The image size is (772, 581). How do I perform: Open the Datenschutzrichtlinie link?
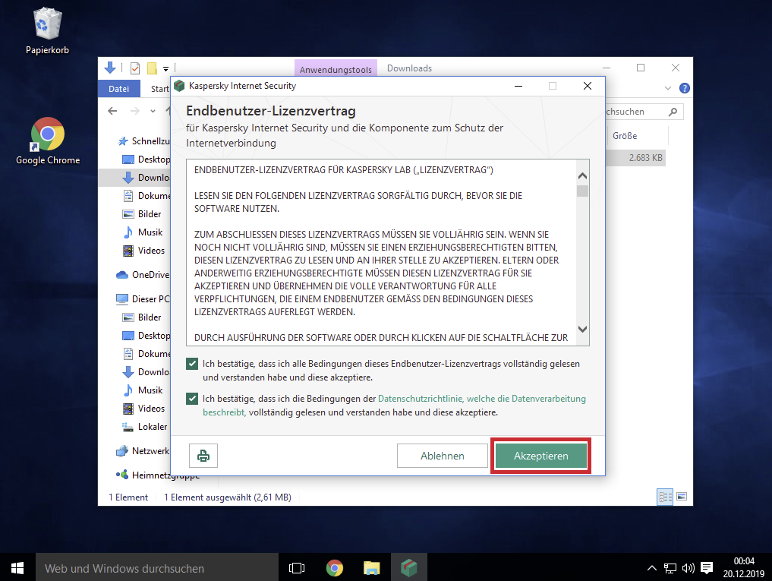point(481,399)
